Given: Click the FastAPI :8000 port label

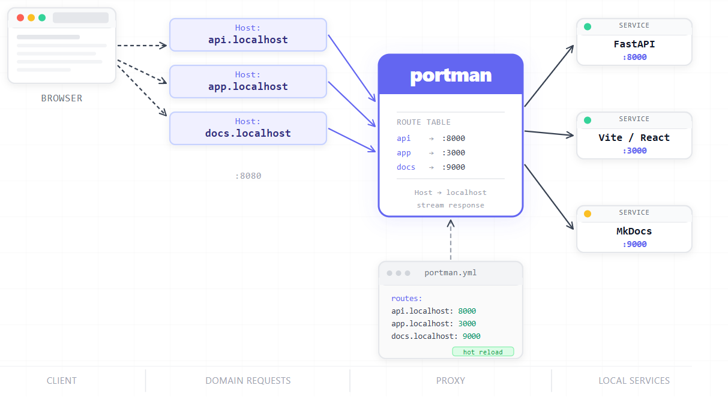Looking at the screenshot, I should click(x=634, y=58).
